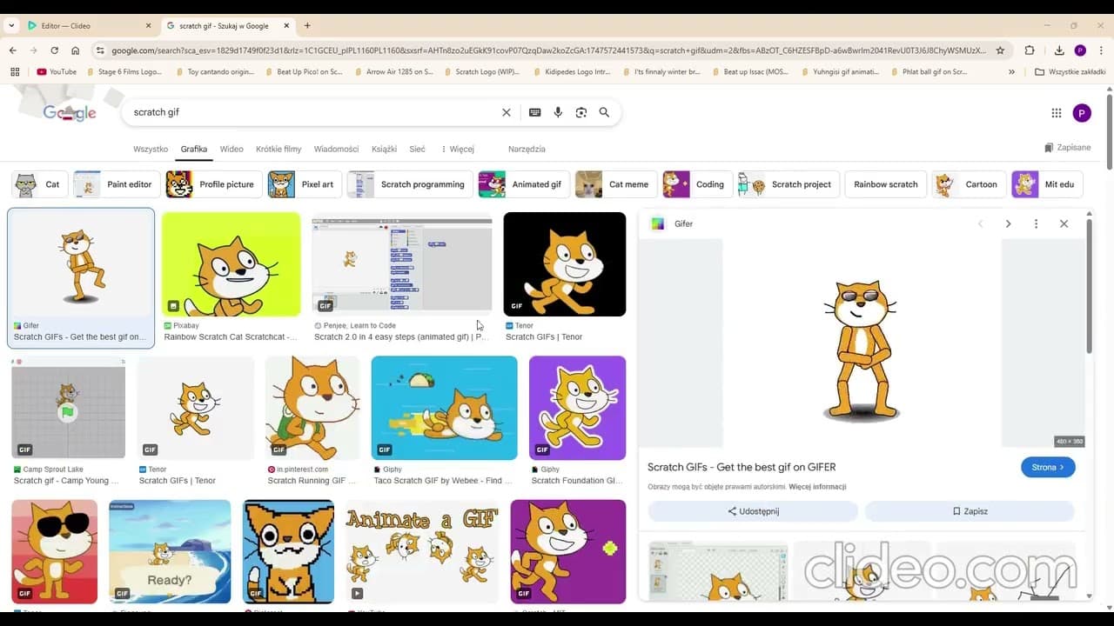Open a new browser tab
1114x626 pixels.
pos(307,25)
